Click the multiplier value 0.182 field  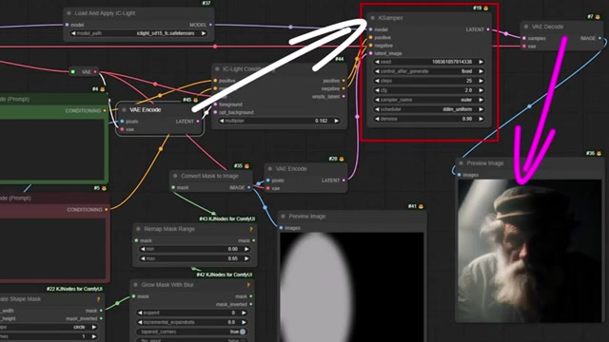click(x=279, y=121)
